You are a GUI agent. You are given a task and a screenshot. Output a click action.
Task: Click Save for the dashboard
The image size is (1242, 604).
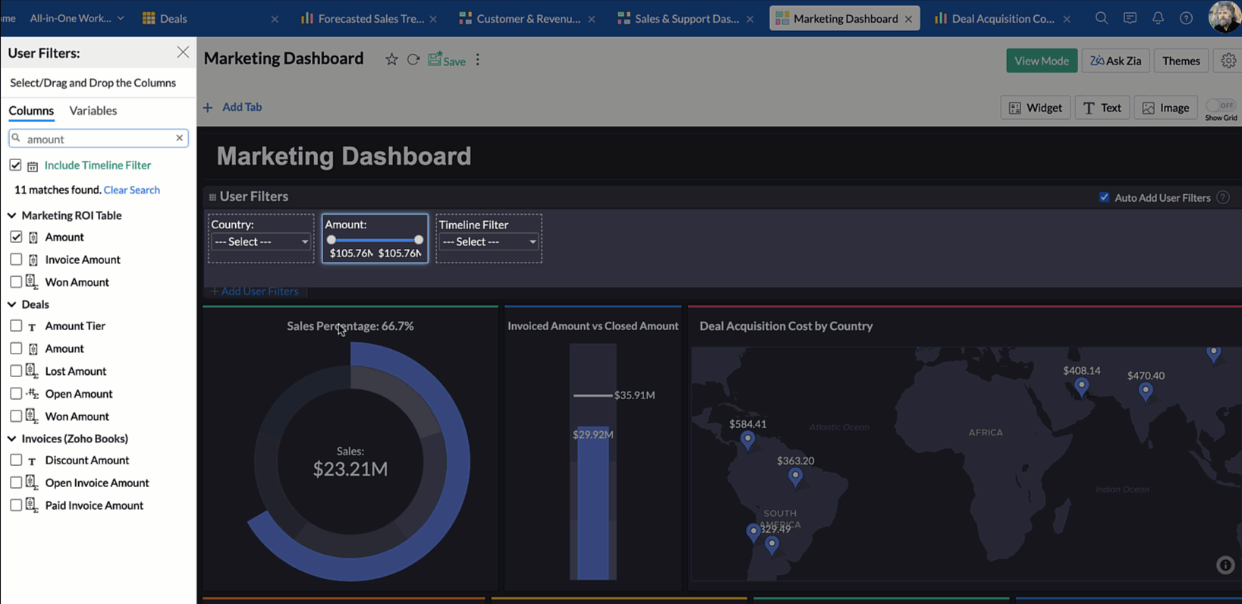[447, 60]
